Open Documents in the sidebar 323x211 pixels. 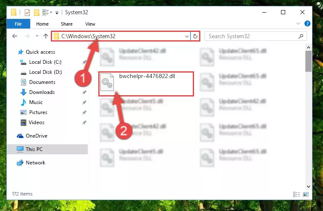[38, 82]
